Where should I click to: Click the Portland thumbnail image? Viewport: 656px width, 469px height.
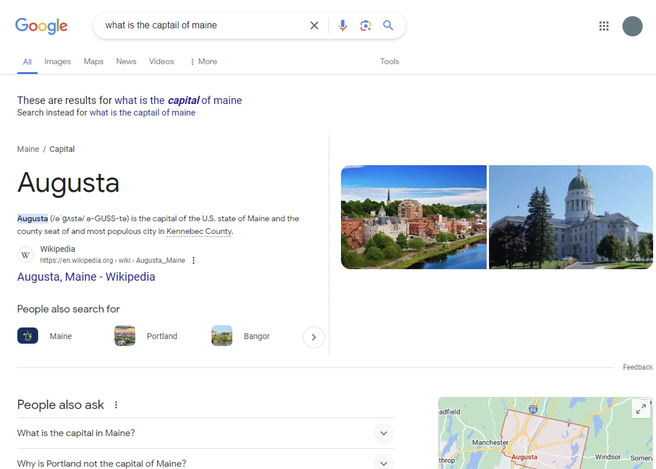click(125, 336)
